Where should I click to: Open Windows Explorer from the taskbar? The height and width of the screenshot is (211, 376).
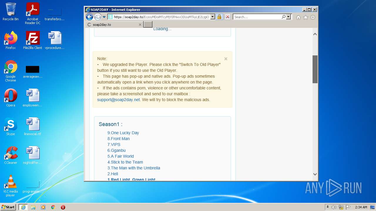tap(33, 207)
